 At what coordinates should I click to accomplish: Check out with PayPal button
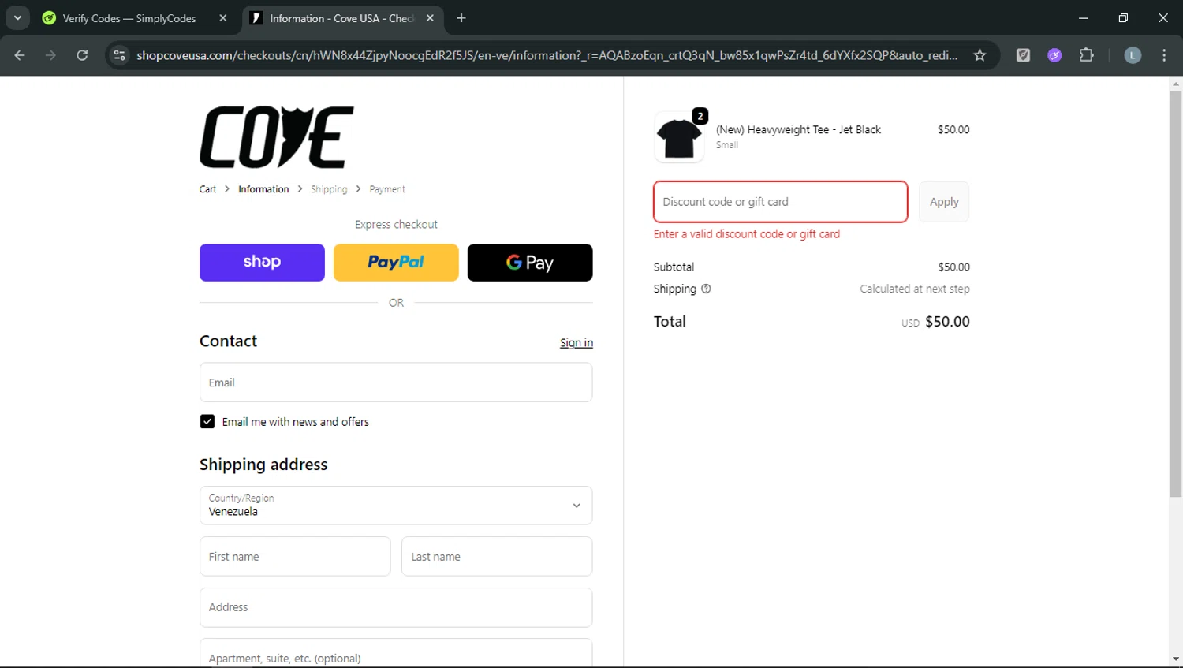pos(396,263)
